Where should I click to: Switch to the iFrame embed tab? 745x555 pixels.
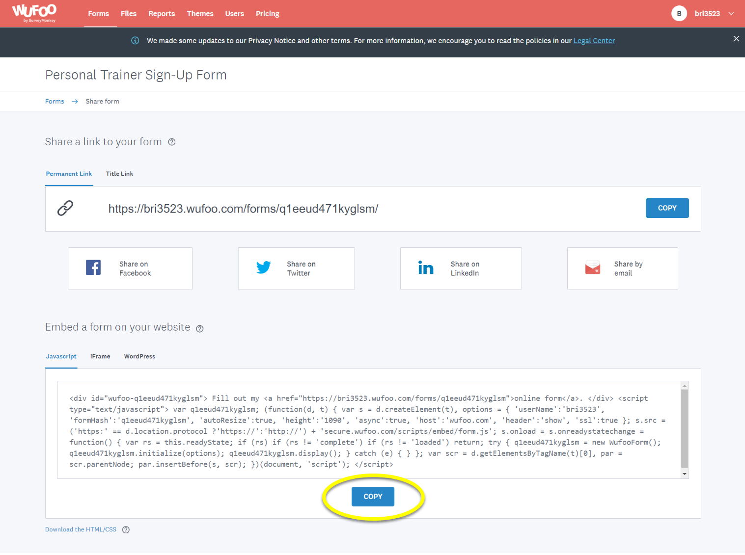click(x=100, y=356)
